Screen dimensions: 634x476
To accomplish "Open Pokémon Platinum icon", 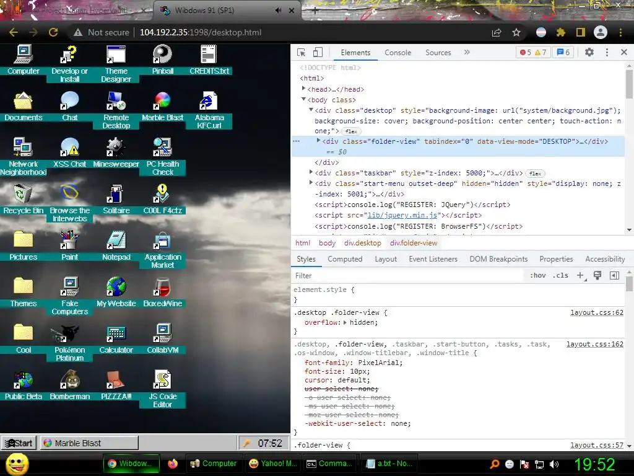I will click(x=69, y=343).
